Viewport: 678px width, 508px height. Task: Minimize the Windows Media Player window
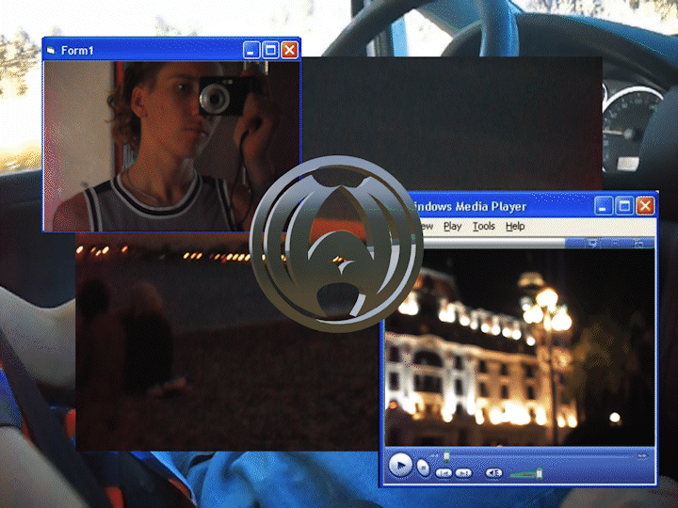(604, 206)
